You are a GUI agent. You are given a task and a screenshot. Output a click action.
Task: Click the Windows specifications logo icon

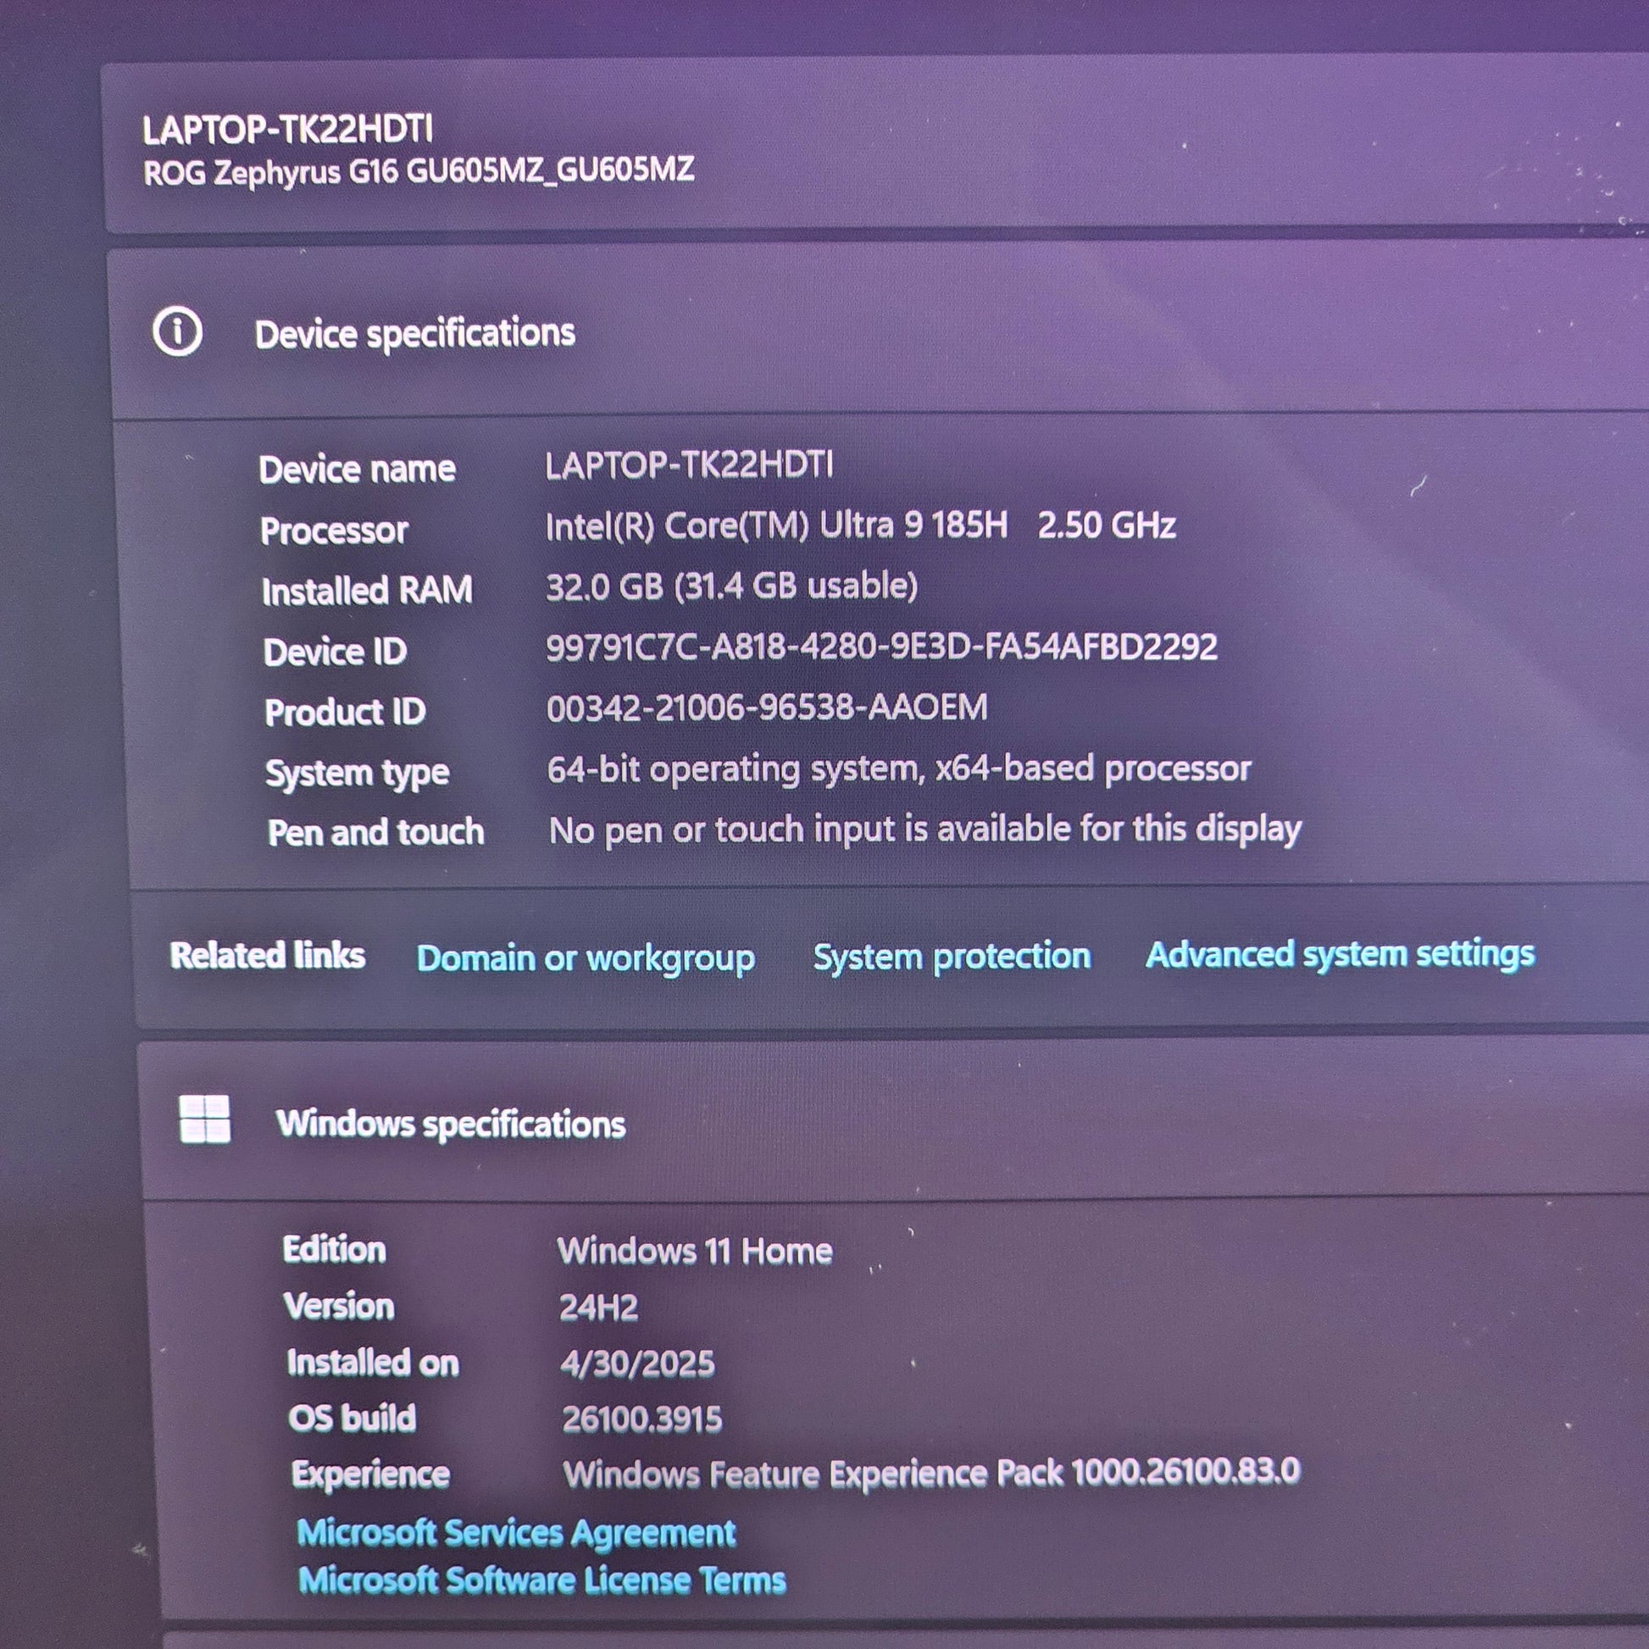point(205,1119)
